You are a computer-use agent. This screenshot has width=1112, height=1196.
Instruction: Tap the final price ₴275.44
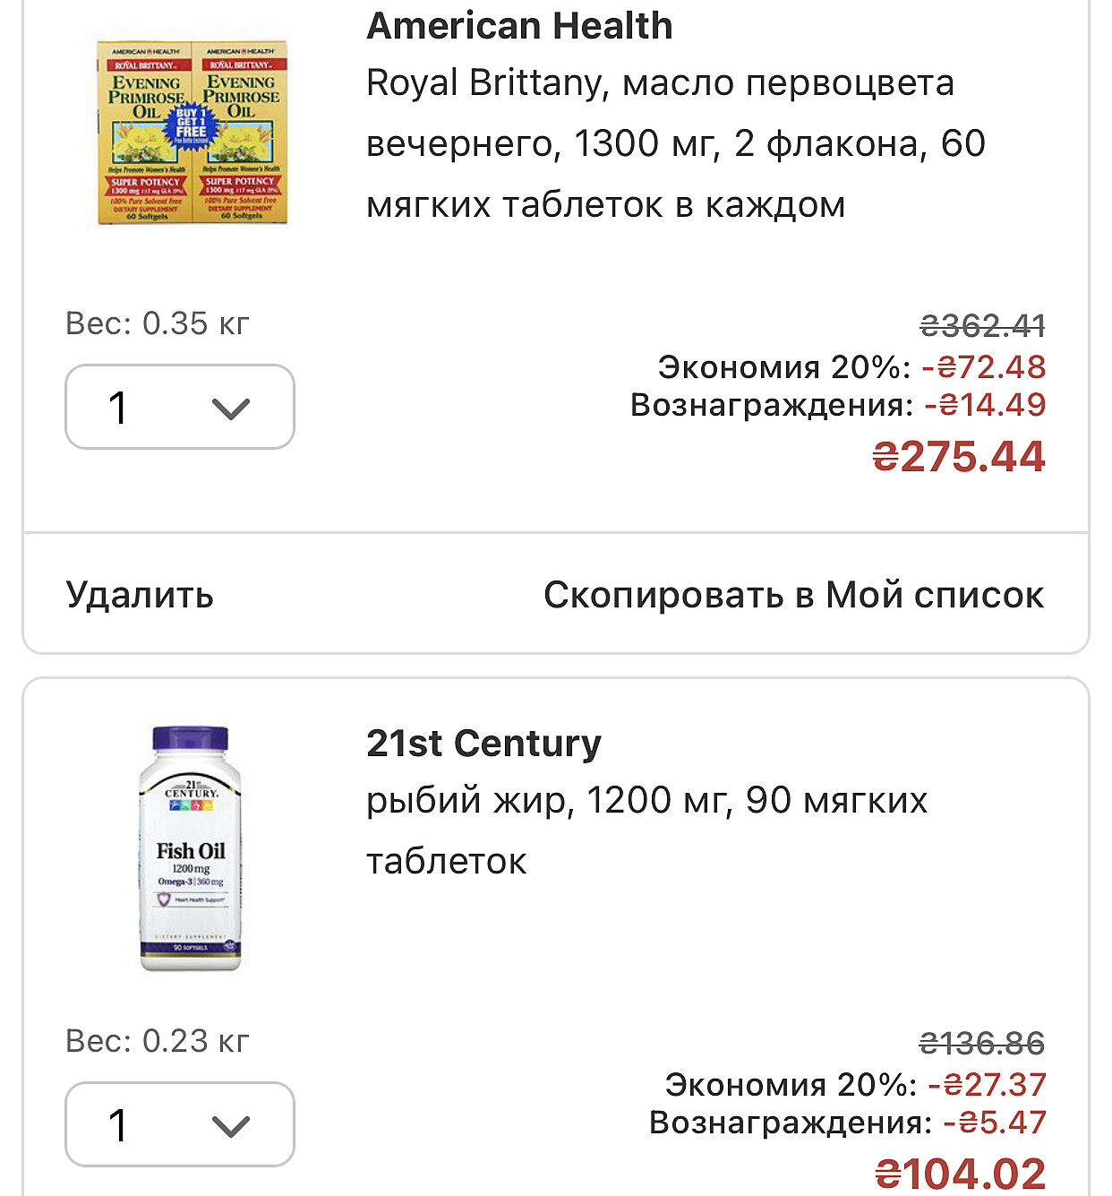958,457
